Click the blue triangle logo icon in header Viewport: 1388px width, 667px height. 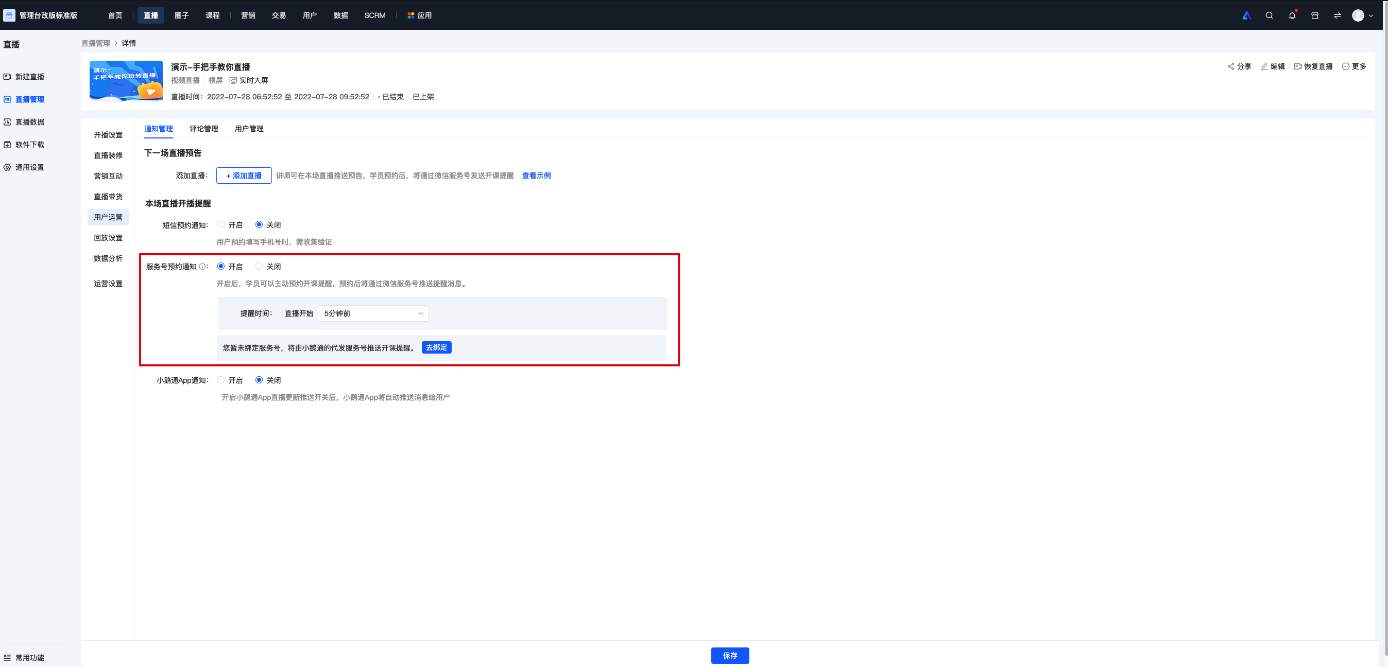click(1246, 15)
